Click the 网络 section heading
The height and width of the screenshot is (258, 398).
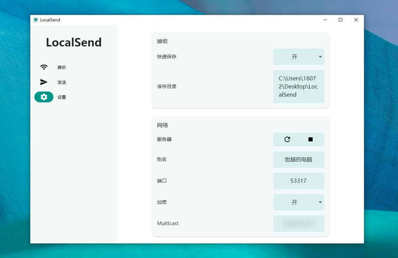pyautogui.click(x=163, y=125)
